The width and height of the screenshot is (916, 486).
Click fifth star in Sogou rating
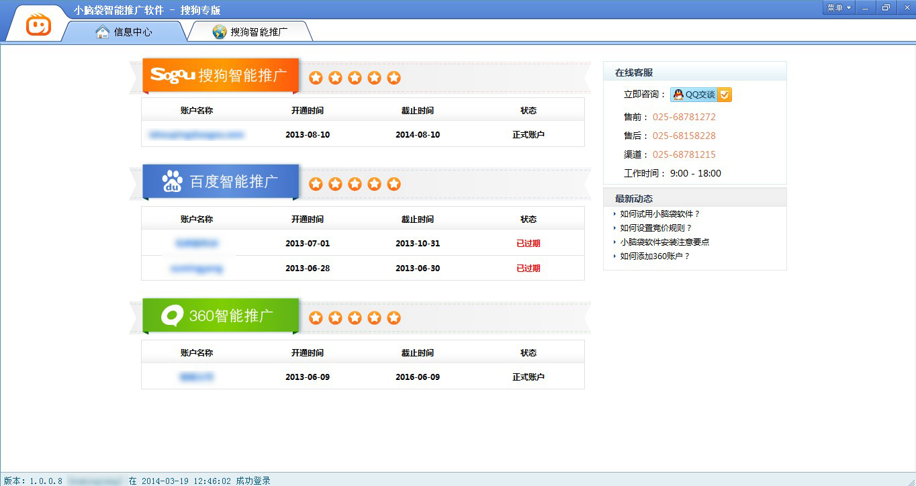tap(394, 78)
